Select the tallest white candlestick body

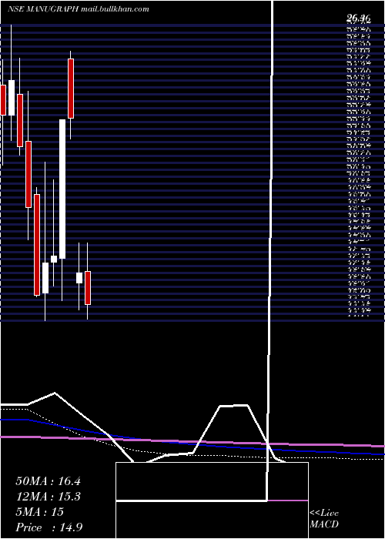[62, 189]
